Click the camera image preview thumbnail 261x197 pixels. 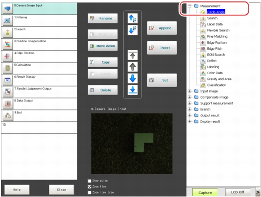point(132,144)
